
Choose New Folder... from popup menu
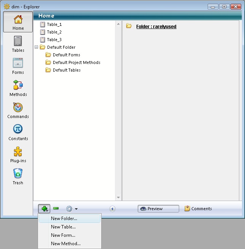tap(64, 219)
